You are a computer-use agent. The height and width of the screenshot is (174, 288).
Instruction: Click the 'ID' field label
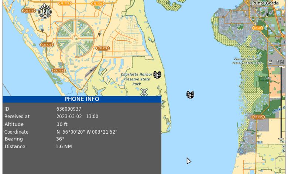point(7,109)
